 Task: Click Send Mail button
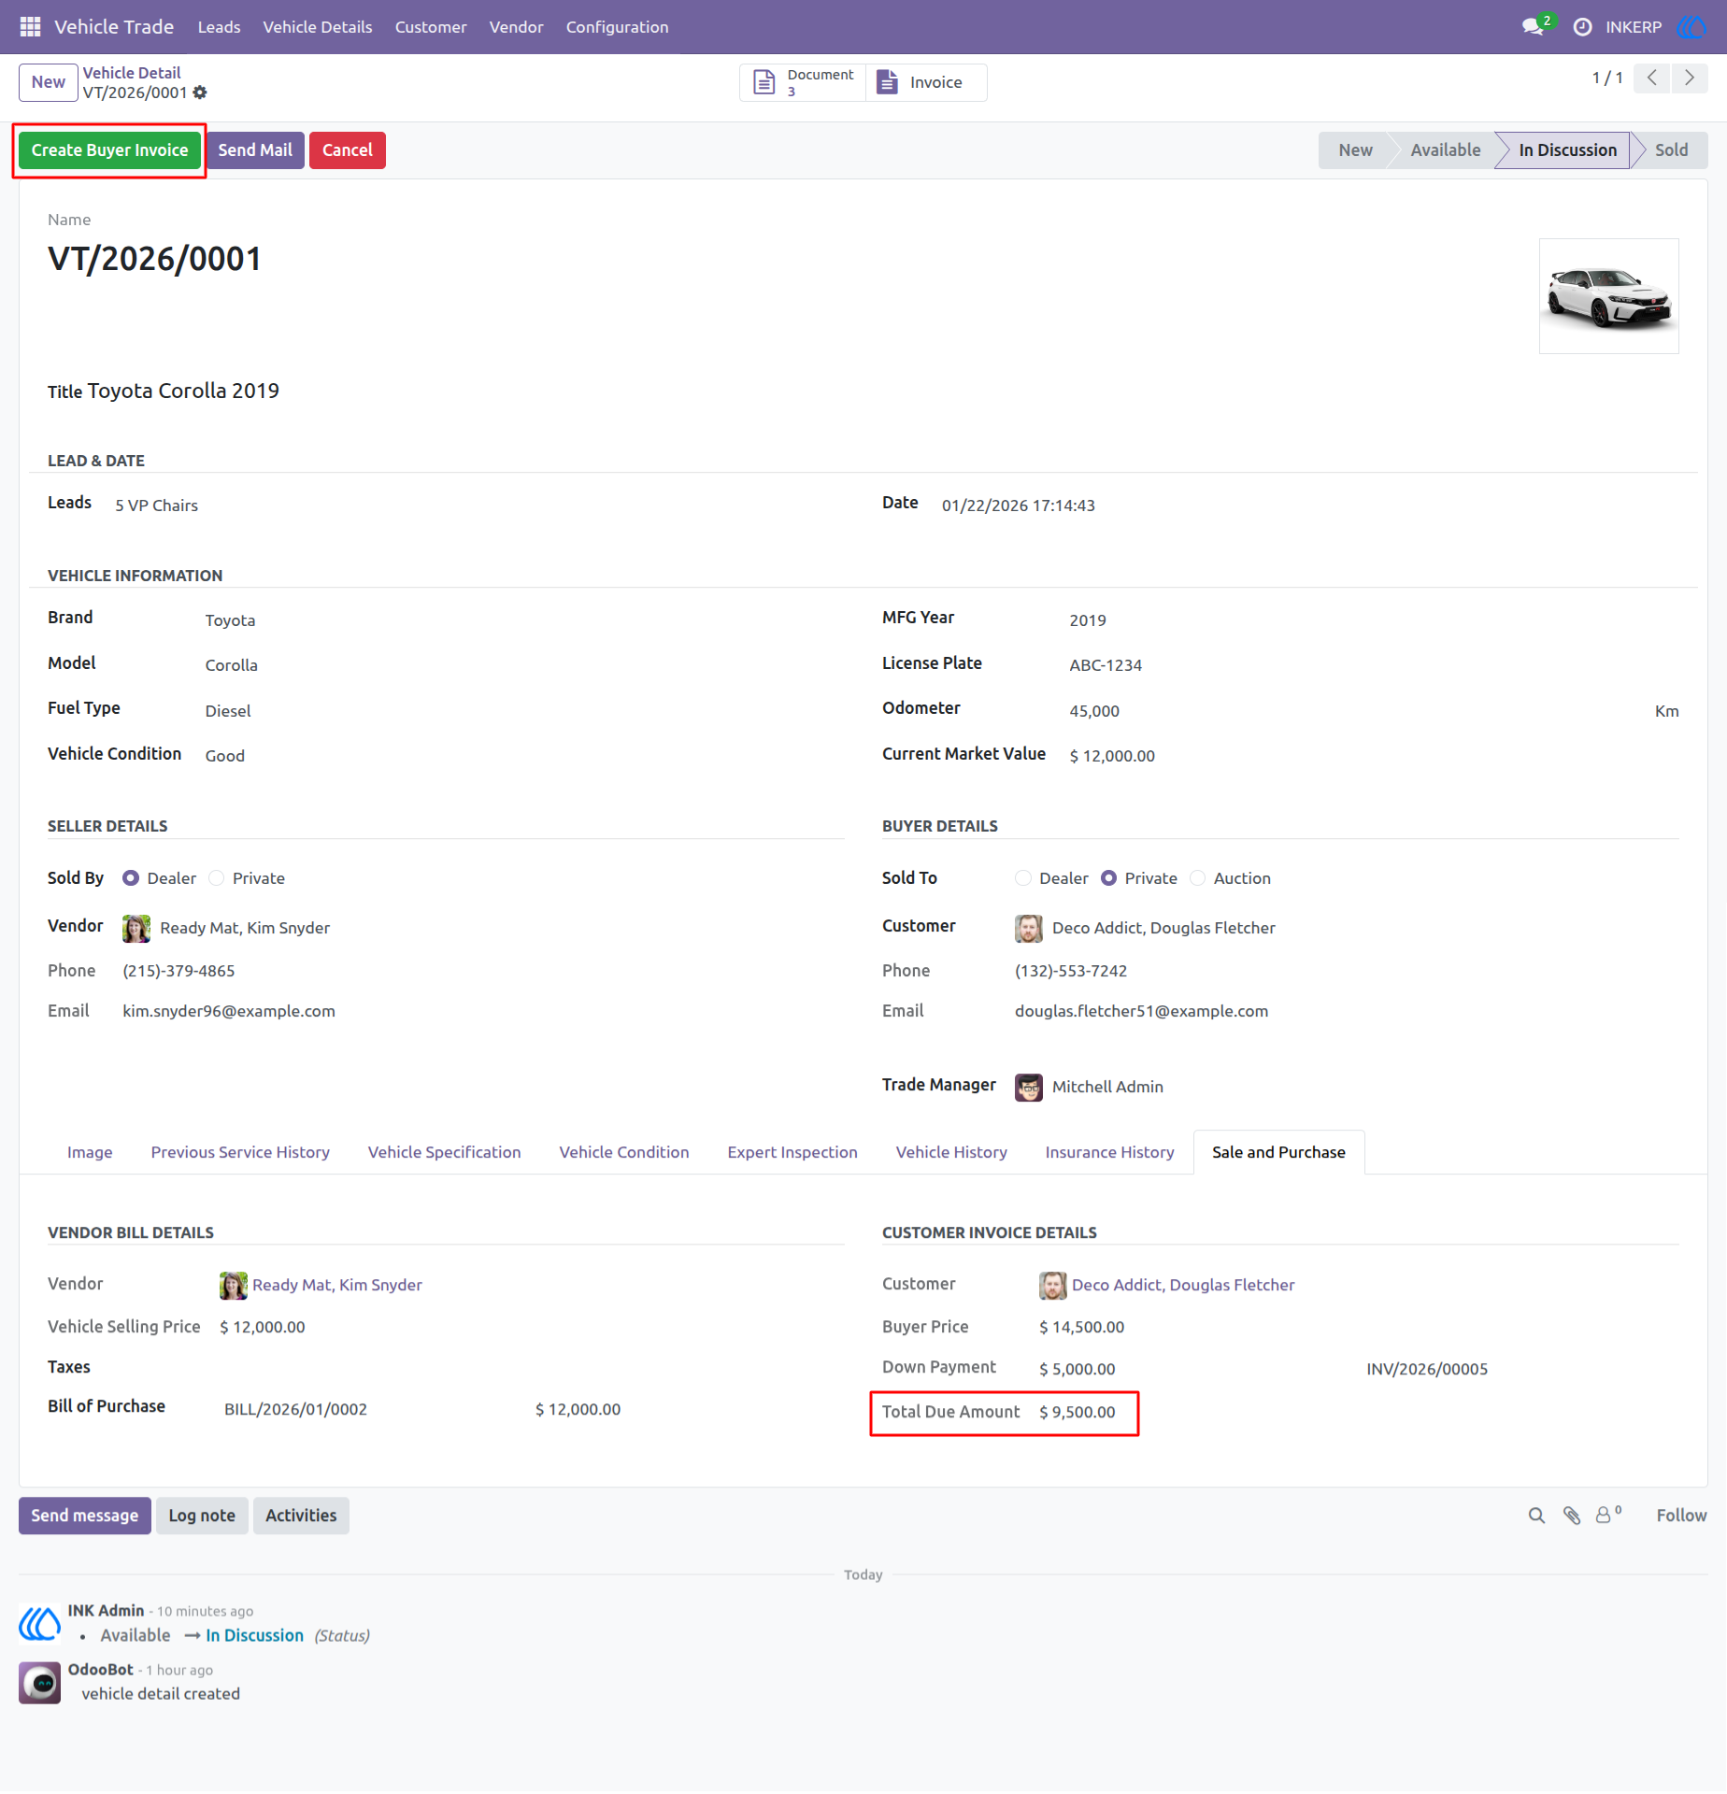click(255, 150)
